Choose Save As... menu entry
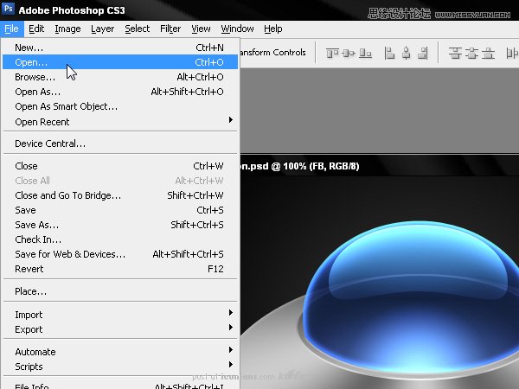 [x=120, y=225]
